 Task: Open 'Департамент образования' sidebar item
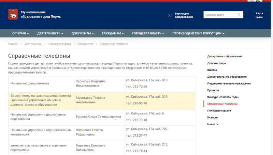(225, 56)
